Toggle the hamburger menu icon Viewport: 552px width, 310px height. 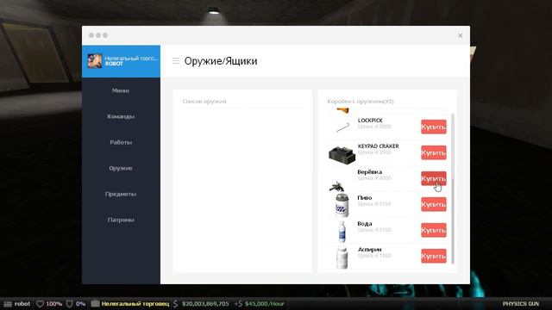click(x=176, y=61)
